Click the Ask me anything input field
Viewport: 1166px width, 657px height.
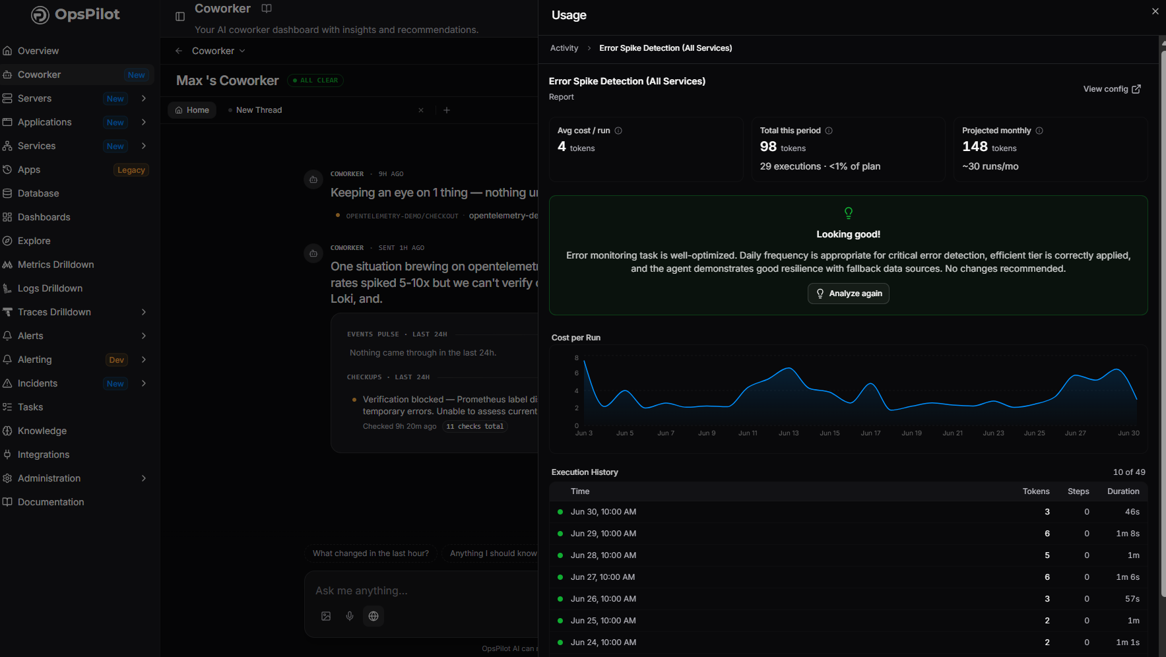click(422, 591)
